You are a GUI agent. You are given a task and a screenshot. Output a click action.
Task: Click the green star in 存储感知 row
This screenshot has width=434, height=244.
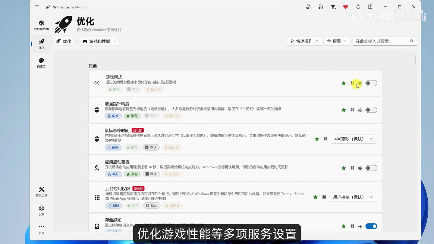344,226
